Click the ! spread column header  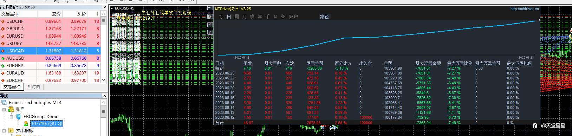coord(94,14)
